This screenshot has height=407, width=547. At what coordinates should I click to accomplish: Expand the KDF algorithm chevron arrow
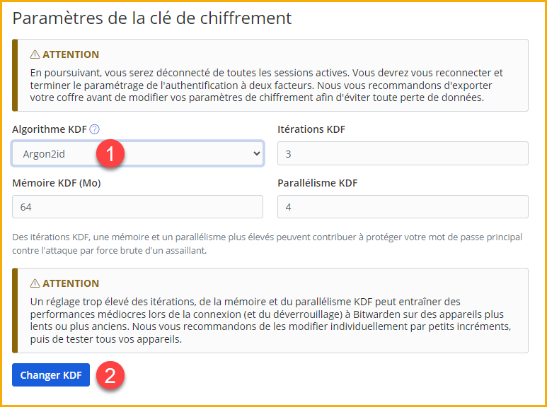(x=256, y=153)
